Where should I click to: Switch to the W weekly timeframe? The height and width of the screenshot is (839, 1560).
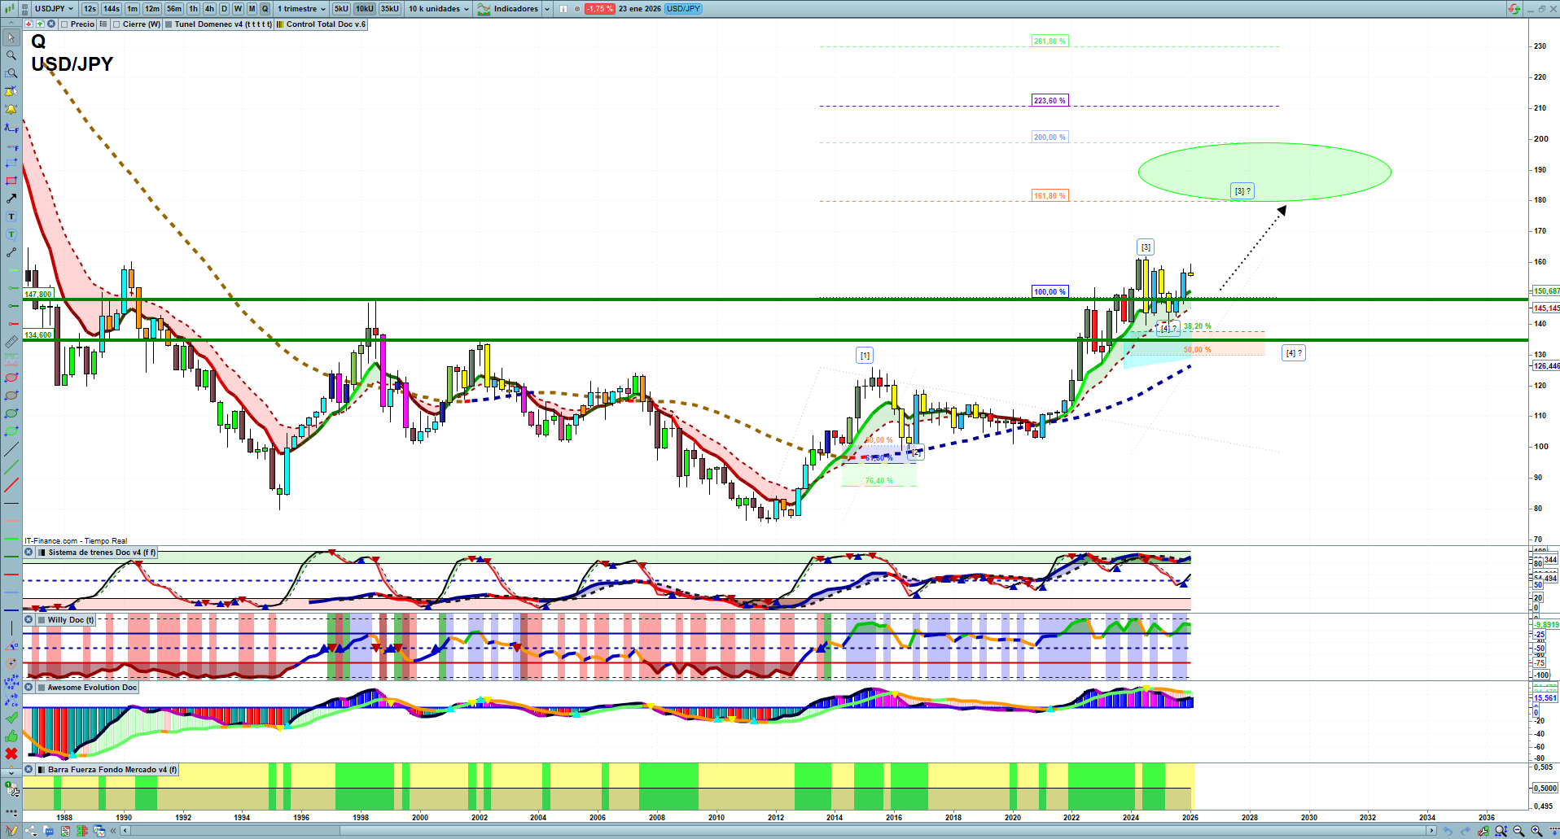pyautogui.click(x=239, y=9)
